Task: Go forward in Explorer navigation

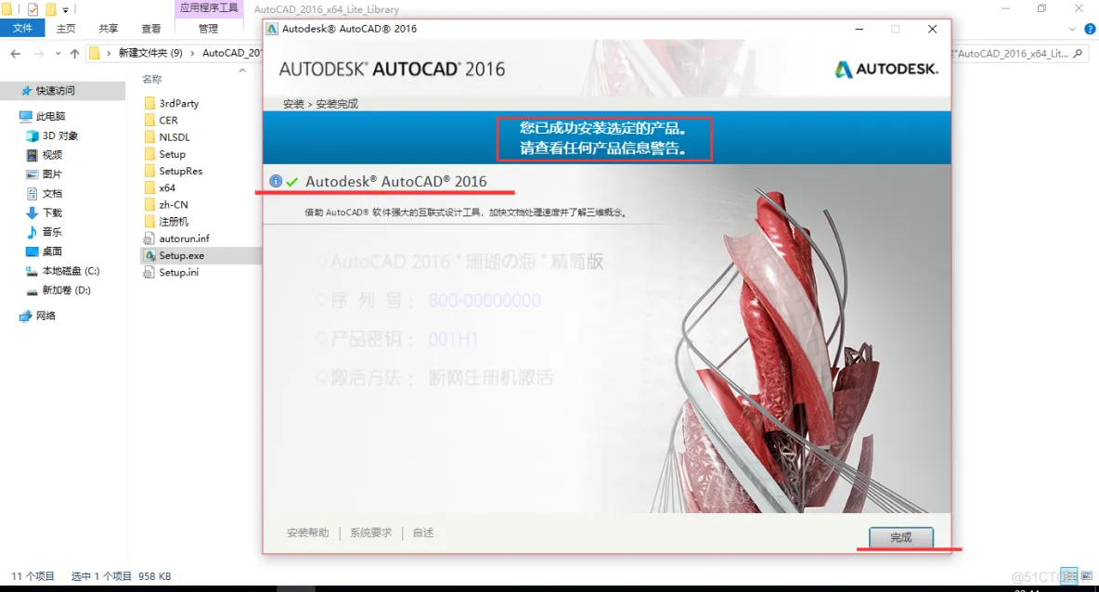Action: [x=39, y=53]
